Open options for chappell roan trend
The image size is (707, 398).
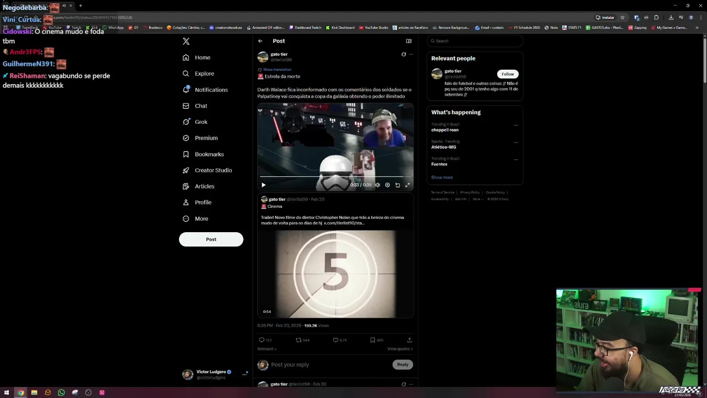click(x=516, y=125)
